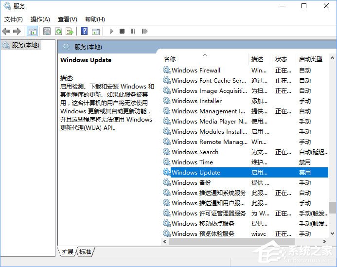Click 手动 startup type of Windows Installer
This screenshot has width=337, height=267.
305,101
